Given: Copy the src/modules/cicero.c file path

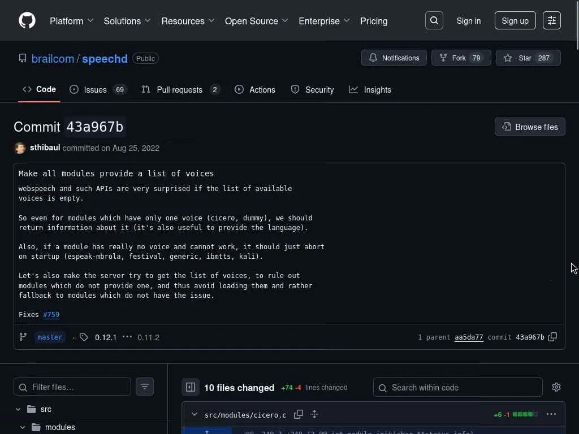Looking at the screenshot, I should 299,414.
